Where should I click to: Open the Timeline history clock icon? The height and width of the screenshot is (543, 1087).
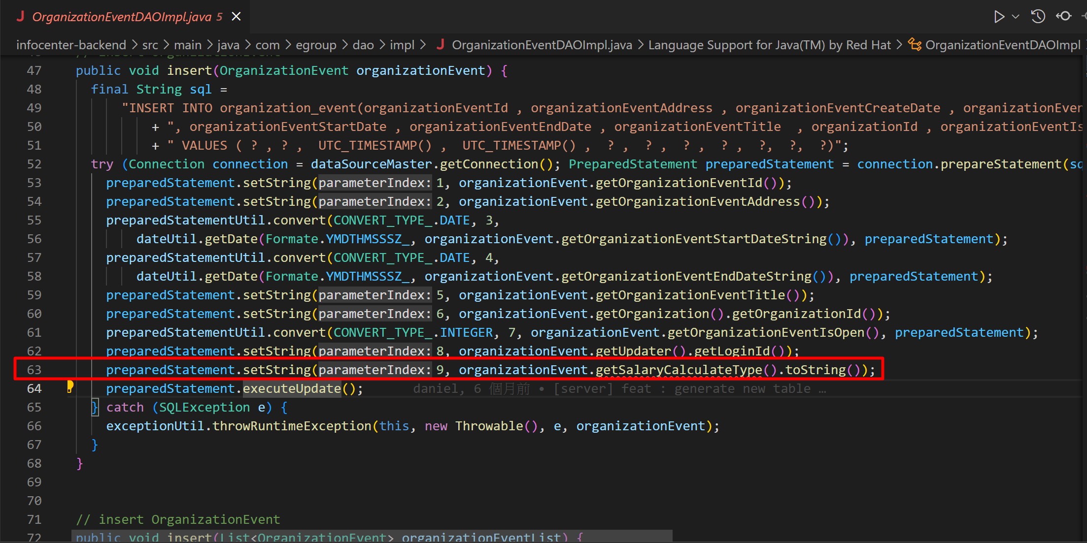1038,16
